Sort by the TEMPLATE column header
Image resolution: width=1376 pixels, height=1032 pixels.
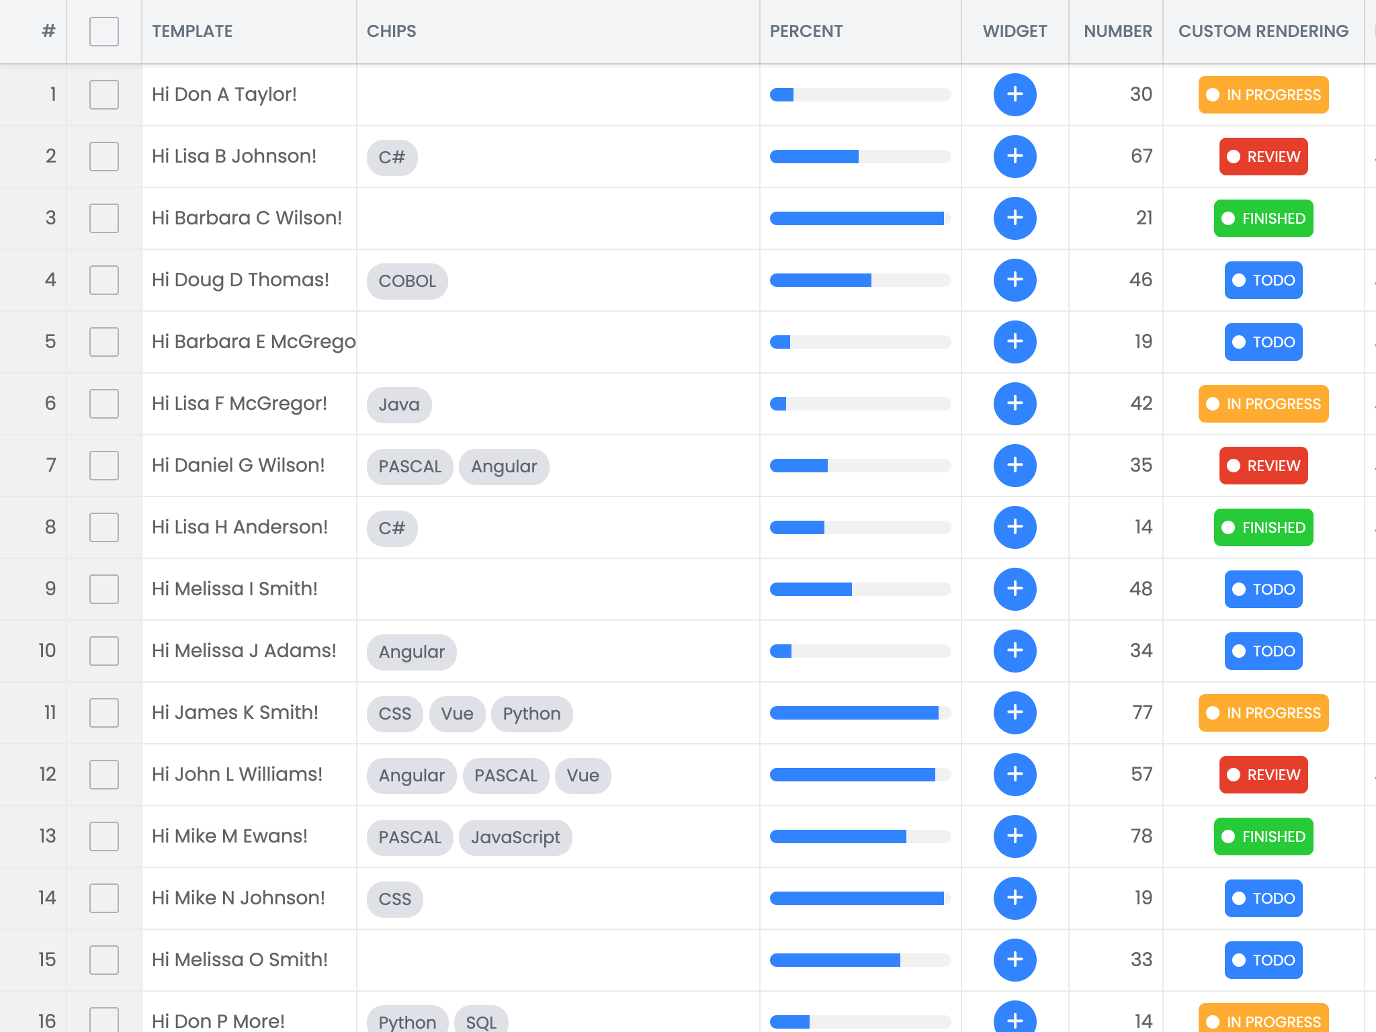(x=192, y=32)
